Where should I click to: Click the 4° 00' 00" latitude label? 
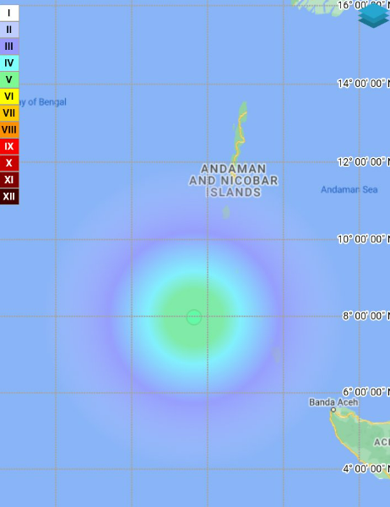click(366, 469)
